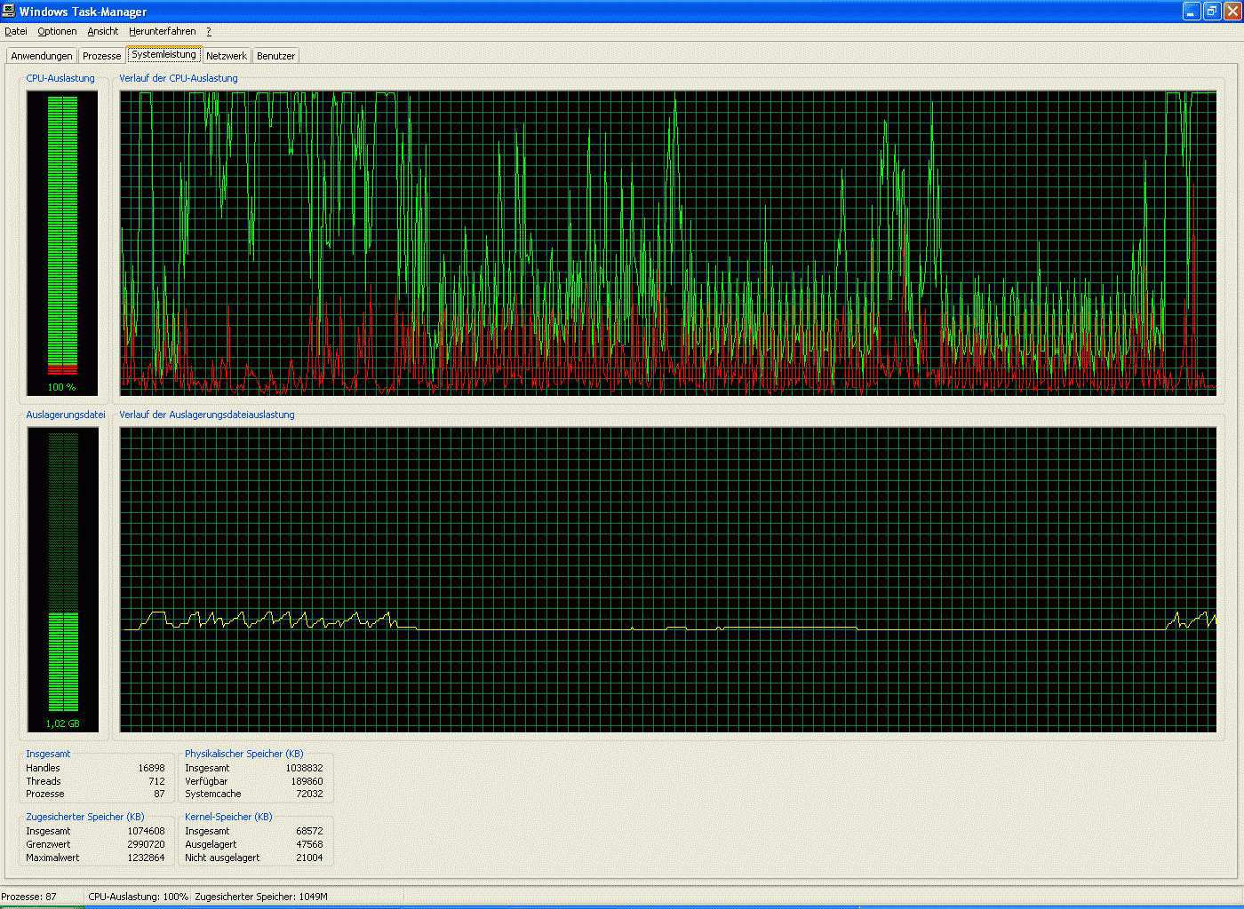Open the Herunterfahren menu
Image resolution: width=1244 pixels, height=909 pixels.
point(162,31)
